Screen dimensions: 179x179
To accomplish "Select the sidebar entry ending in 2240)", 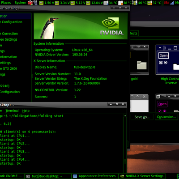I will [x=16, y=86].
